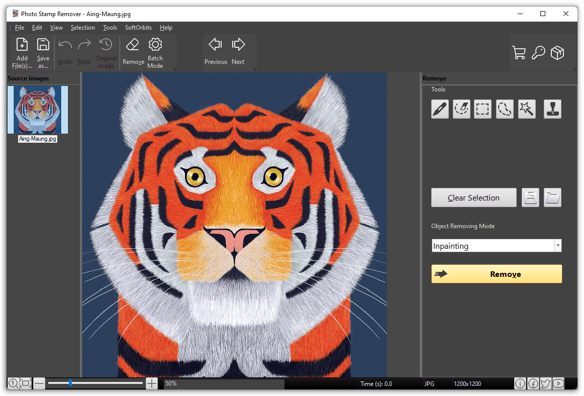Minimize the Photo Stamp Remover window

pos(520,14)
